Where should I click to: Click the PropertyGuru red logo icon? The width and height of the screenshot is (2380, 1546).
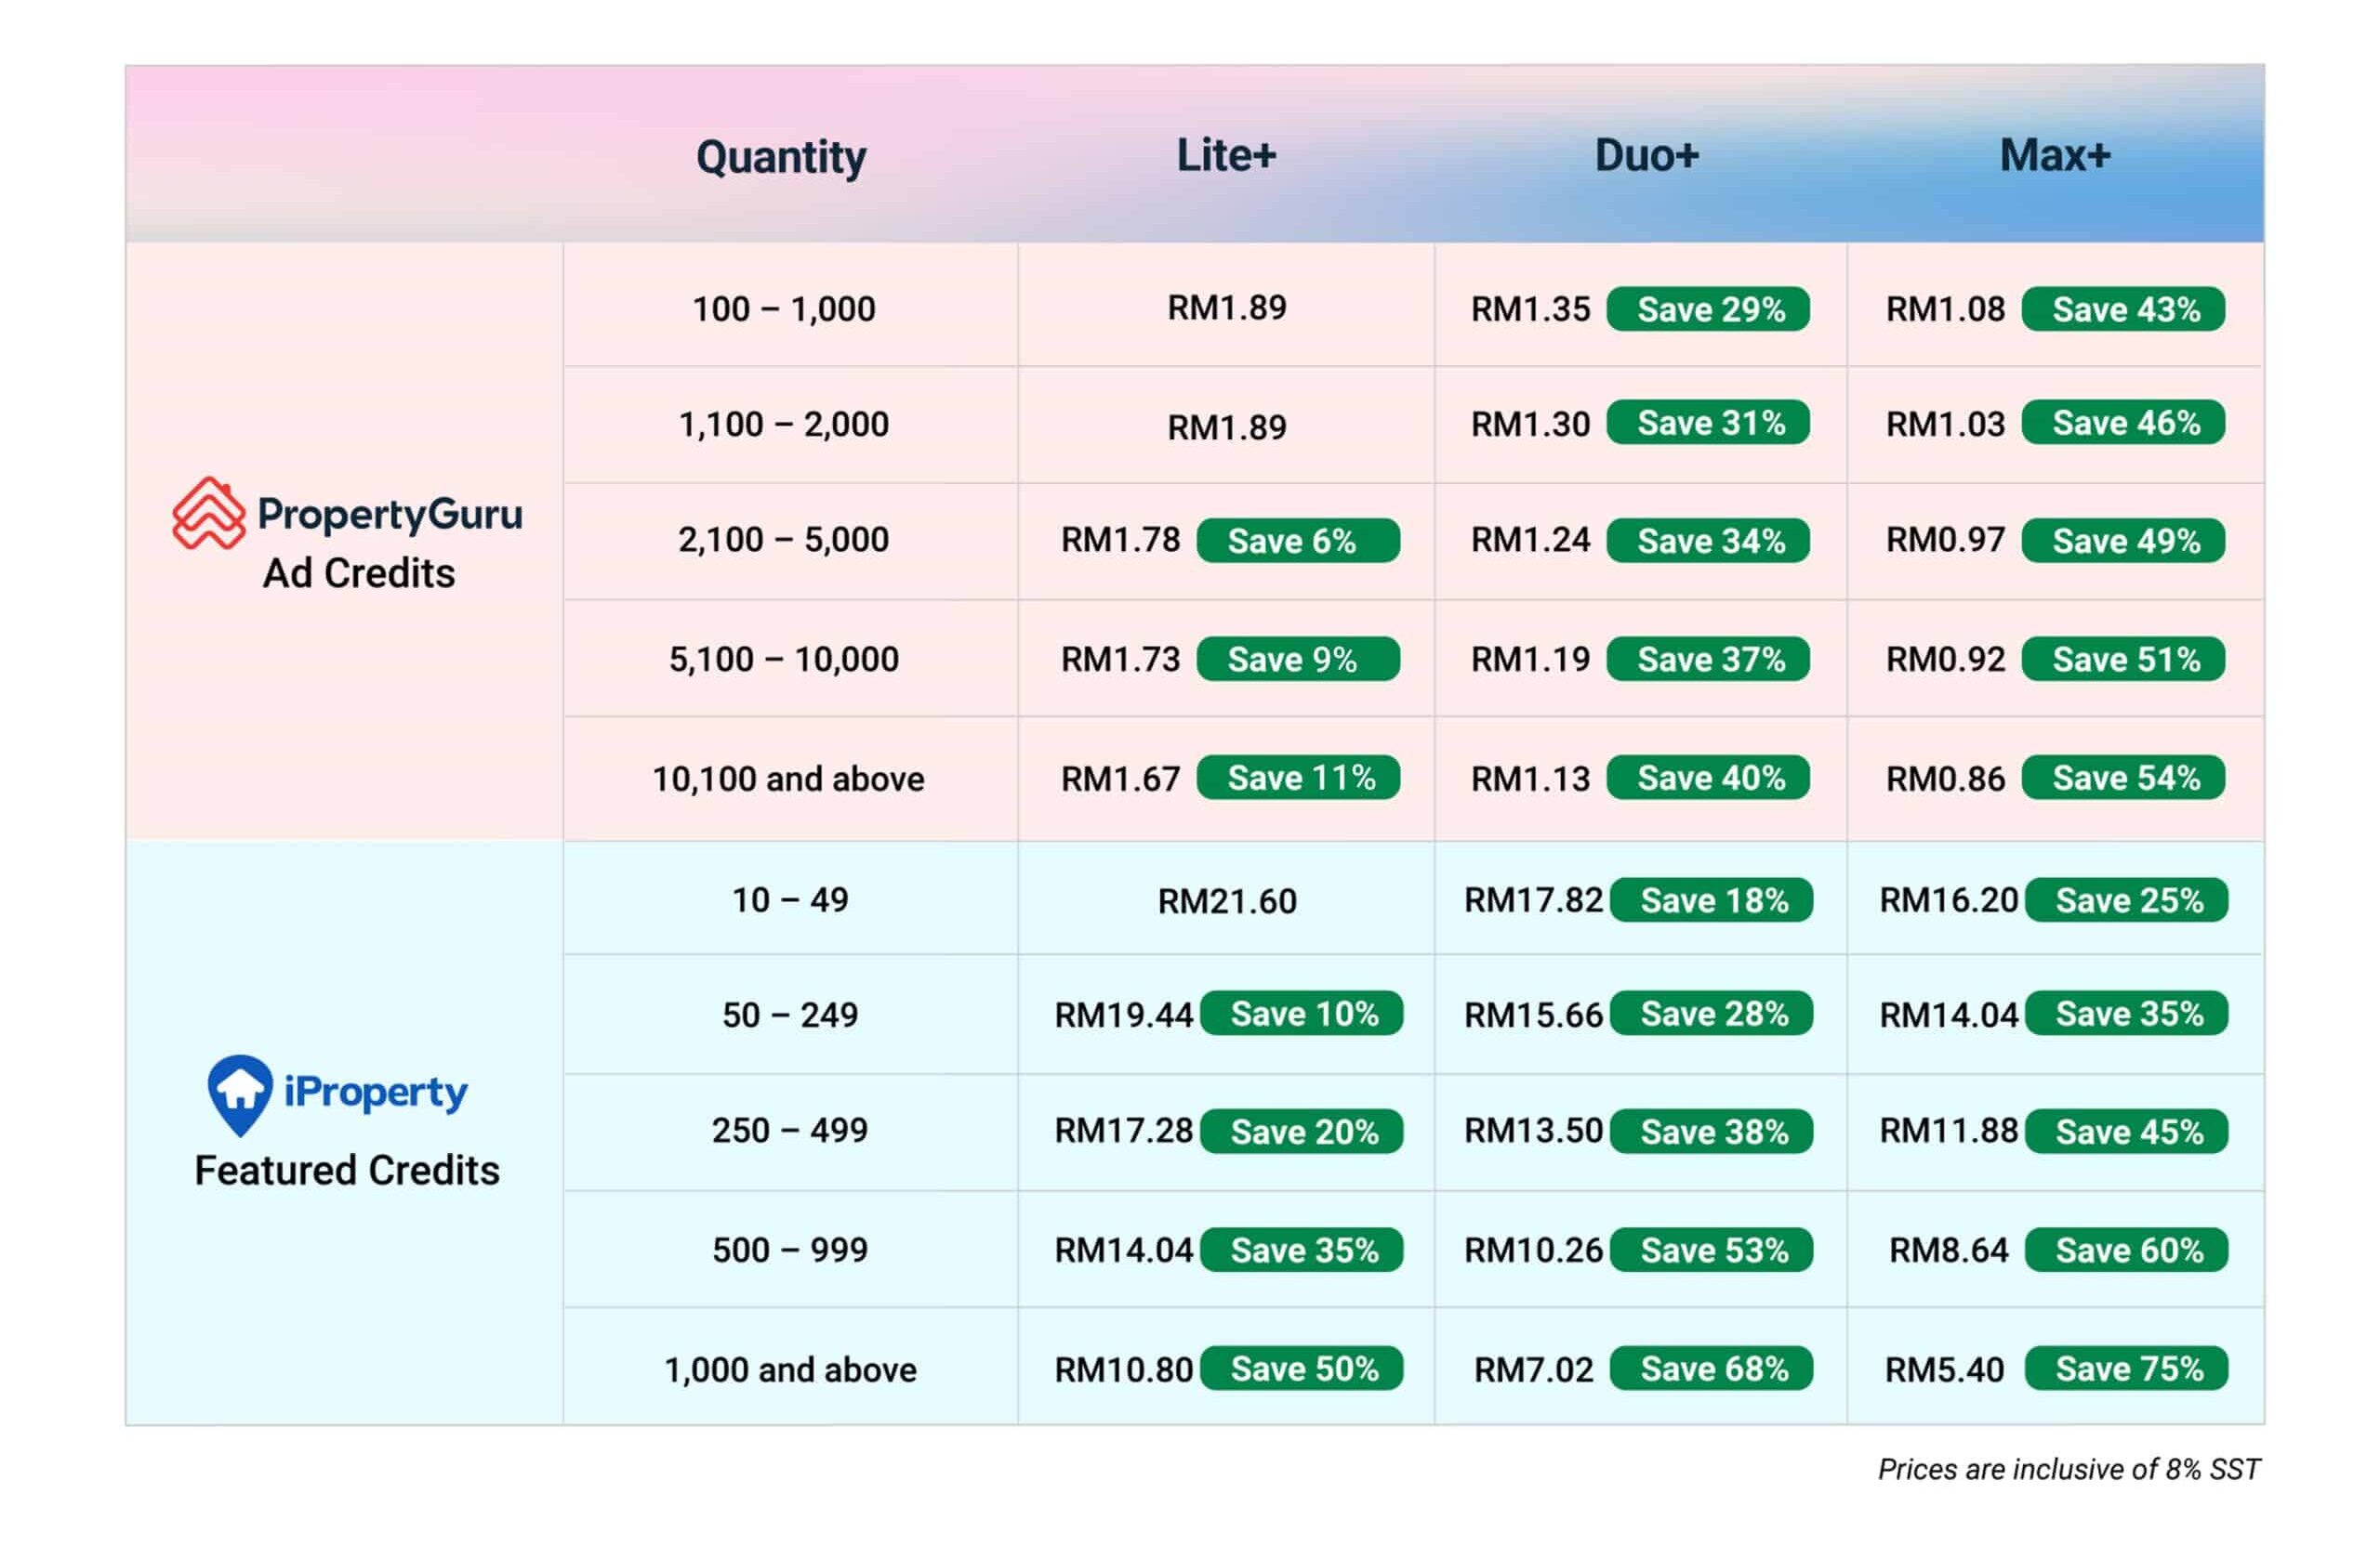click(x=208, y=513)
